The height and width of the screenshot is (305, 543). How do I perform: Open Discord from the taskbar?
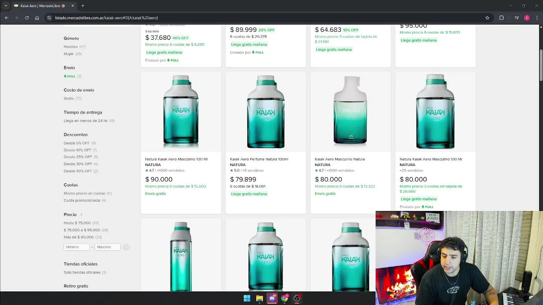click(272, 298)
